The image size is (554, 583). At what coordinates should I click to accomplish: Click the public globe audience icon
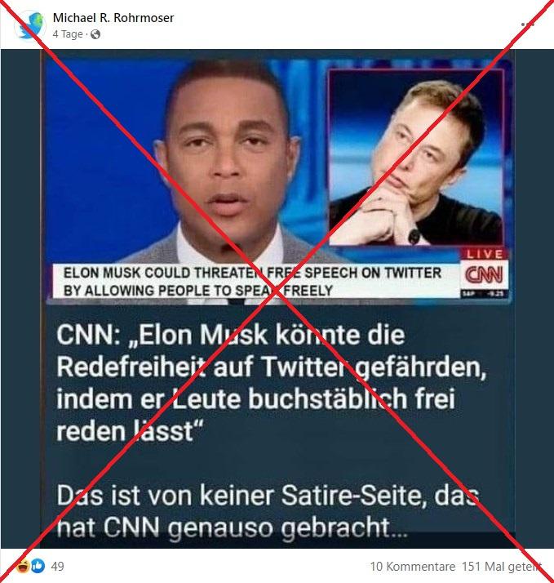click(95, 34)
